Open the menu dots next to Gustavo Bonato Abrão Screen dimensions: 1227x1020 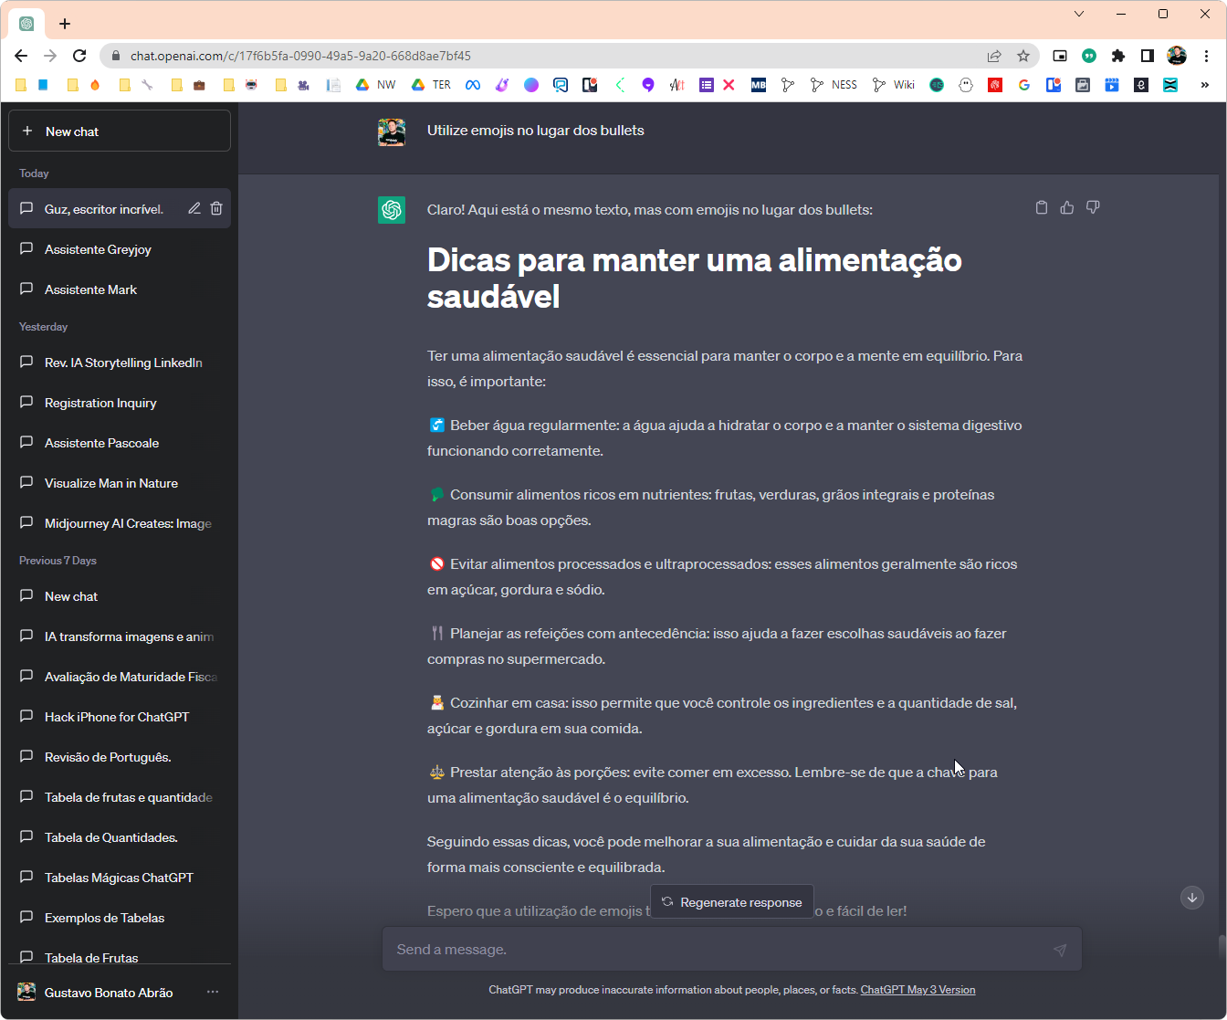[213, 993]
